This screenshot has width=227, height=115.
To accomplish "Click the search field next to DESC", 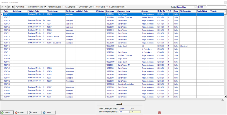I will [216, 7].
